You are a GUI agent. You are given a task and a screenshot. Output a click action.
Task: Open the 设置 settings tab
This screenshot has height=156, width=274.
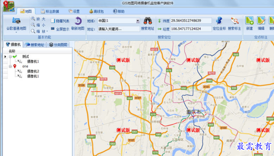[x=74, y=11]
